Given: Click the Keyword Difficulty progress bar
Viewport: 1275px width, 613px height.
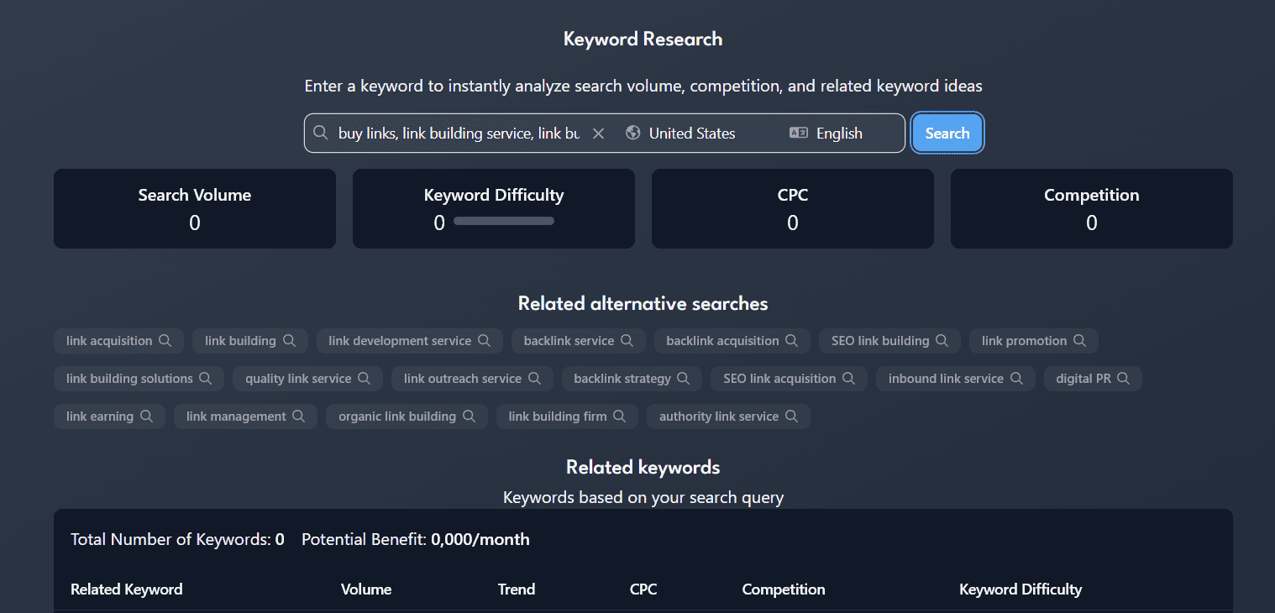Looking at the screenshot, I should 503,221.
